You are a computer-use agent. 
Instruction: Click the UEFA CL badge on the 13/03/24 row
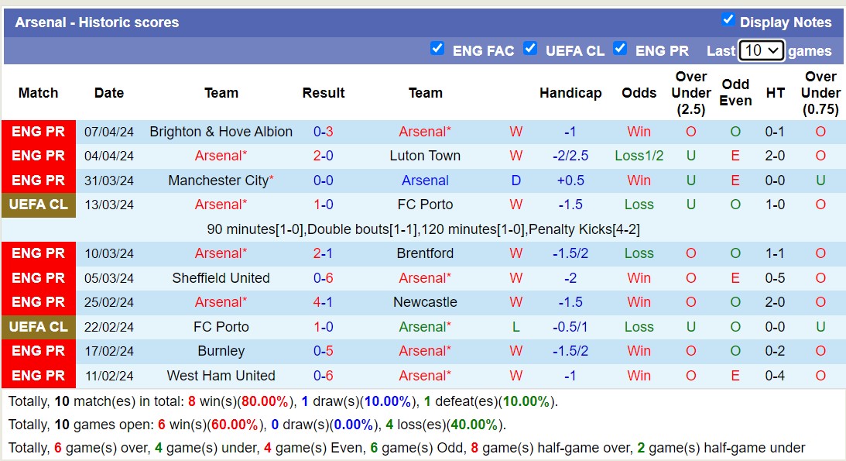pos(38,205)
